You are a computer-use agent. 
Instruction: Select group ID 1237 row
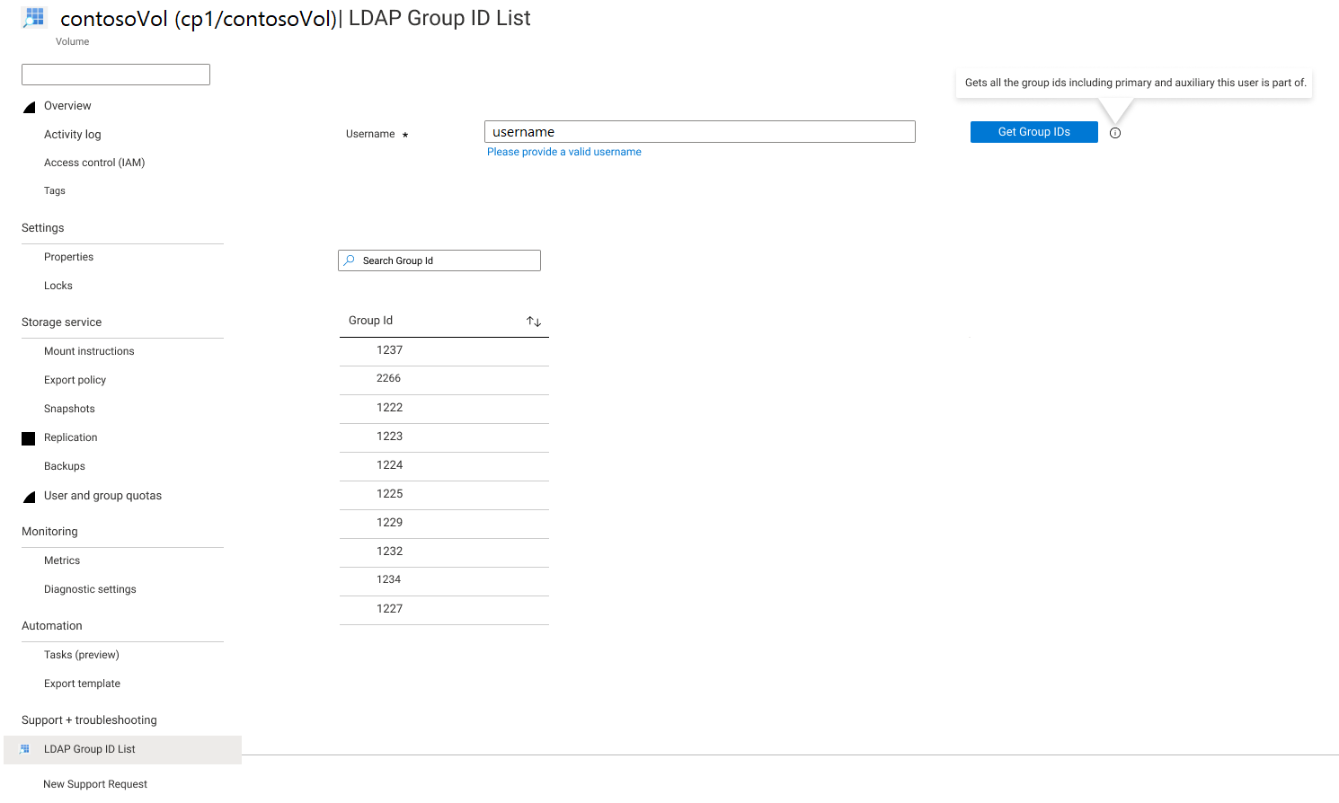click(x=444, y=351)
